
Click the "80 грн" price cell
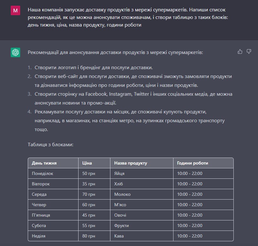[89, 236]
